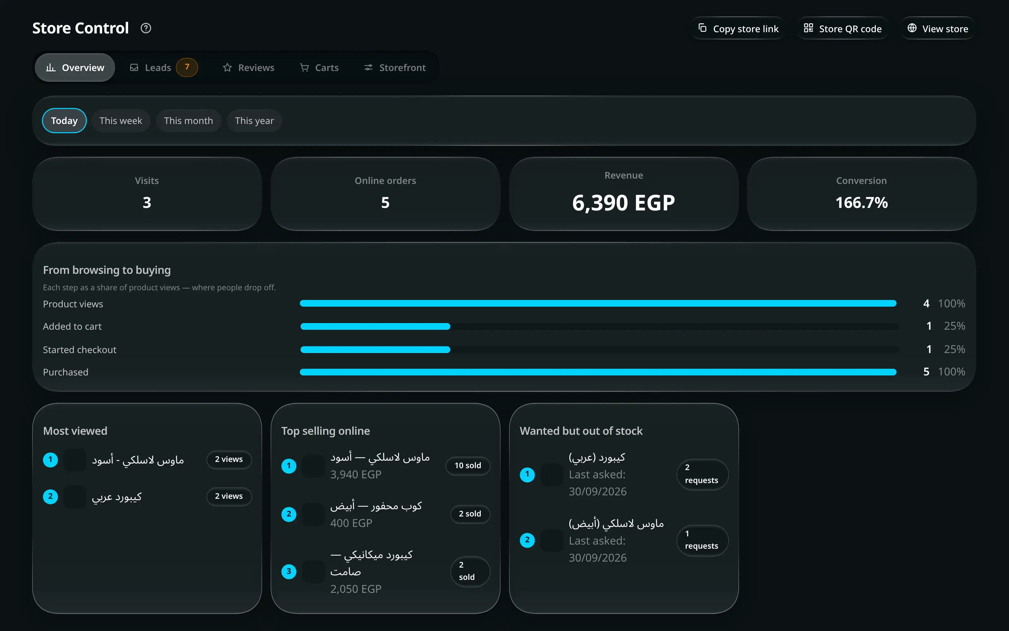Screen dimensions: 1009x631
Task: Click the sliders icon on Storefront tab
Action: pyautogui.click(x=368, y=67)
